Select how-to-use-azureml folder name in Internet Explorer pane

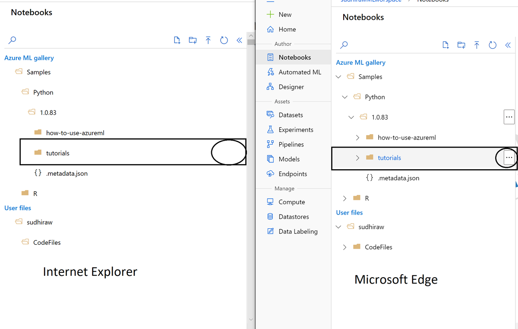[75, 133]
